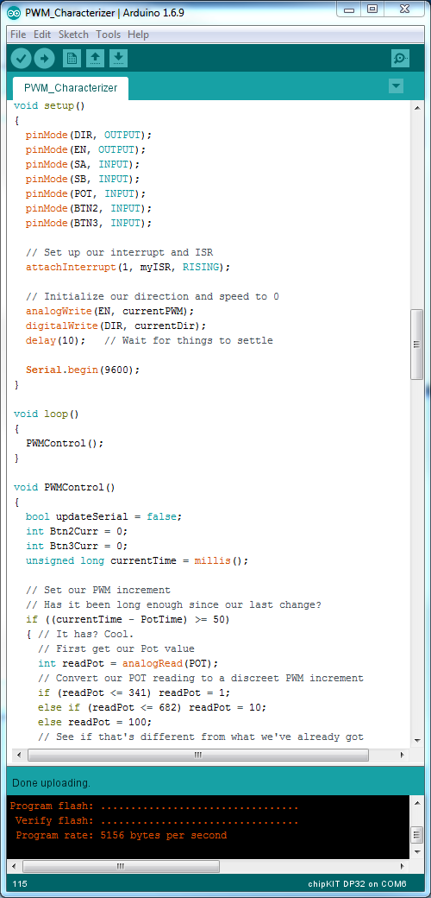Image resolution: width=431 pixels, height=898 pixels.
Task: Click editor vertical scrollbar thumb
Action: pyautogui.click(x=417, y=344)
